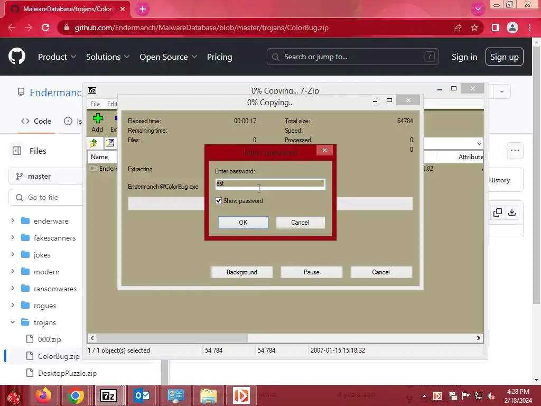Click the Enter password text field

[270, 183]
